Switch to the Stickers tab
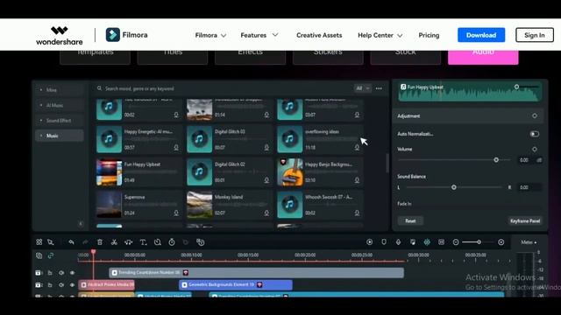 pos(328,57)
